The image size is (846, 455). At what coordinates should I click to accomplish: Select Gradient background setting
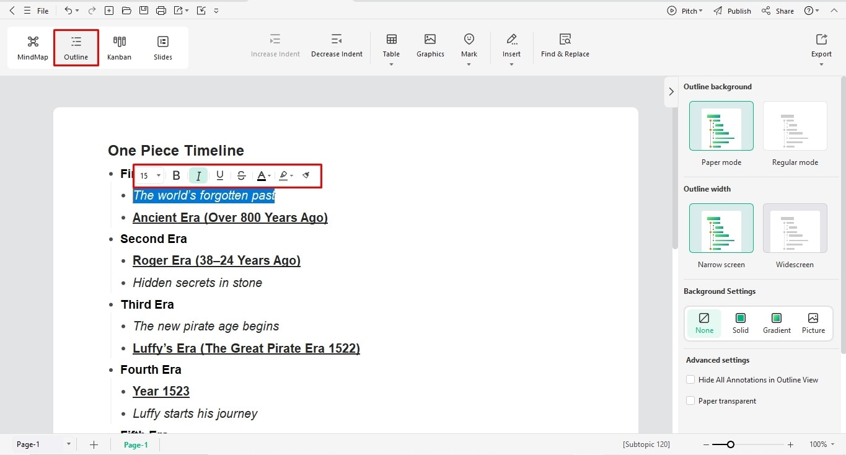tap(777, 324)
